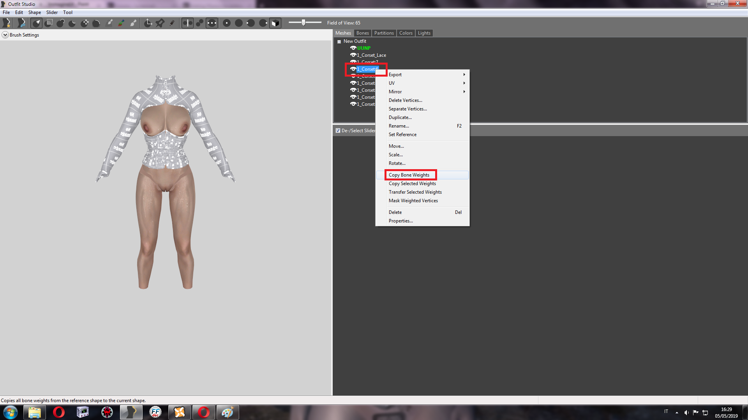Open File Explorer from taskbar
Viewport: 748px width, 420px height.
pos(35,412)
